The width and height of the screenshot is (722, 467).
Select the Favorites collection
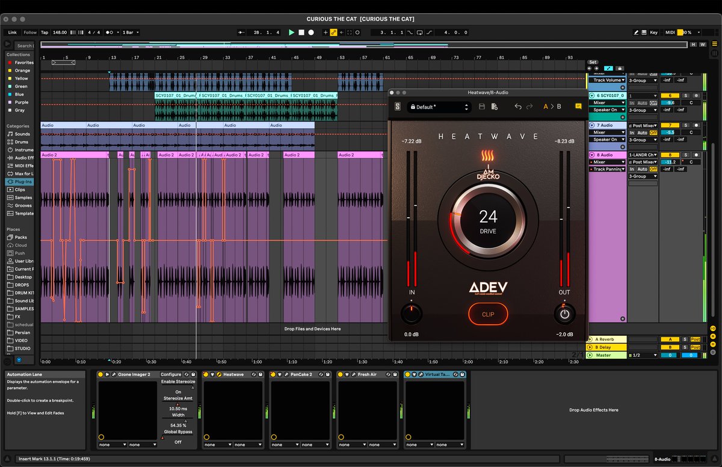20,63
